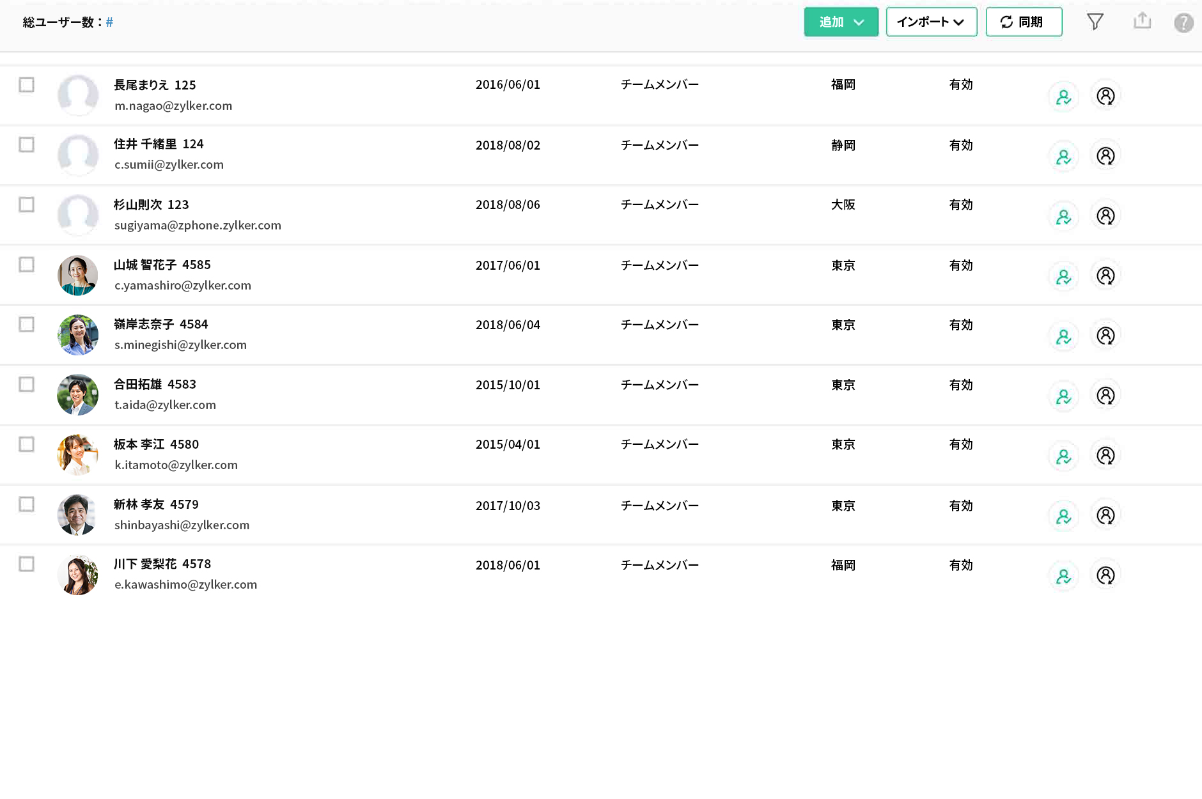This screenshot has height=799, width=1202.
Task: Select the checkbox for 長尾まりえ
Action: pyautogui.click(x=26, y=85)
